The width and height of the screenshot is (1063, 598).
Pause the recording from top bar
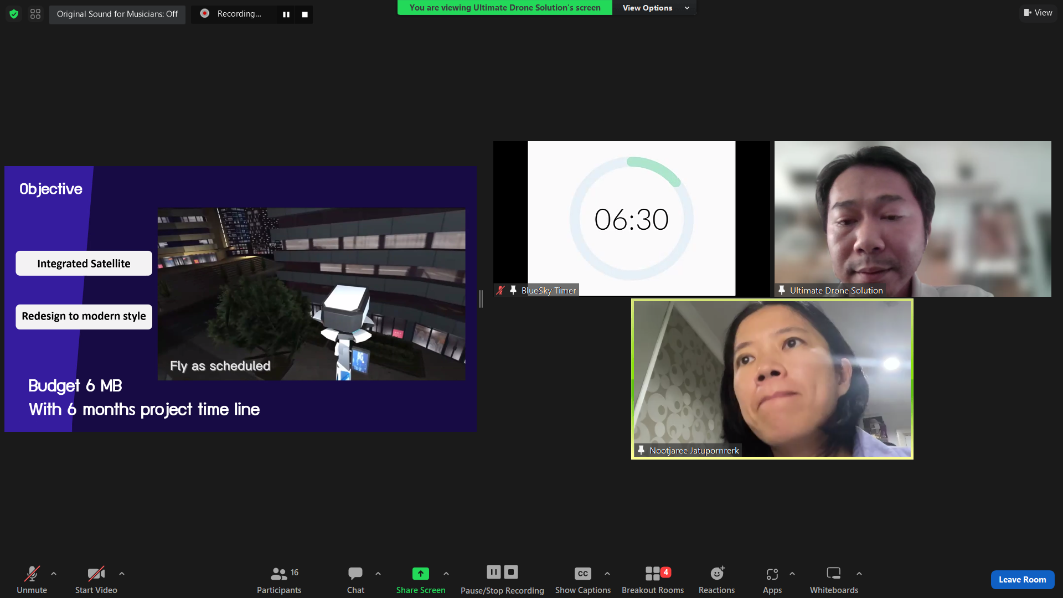[286, 14]
